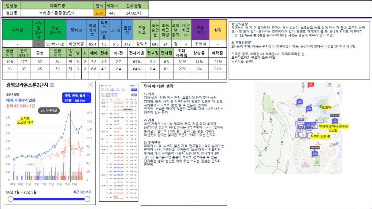This screenshot has width=372, height=209.
Task: Select the 9.1 전고점 cell
Action: pos(152,62)
